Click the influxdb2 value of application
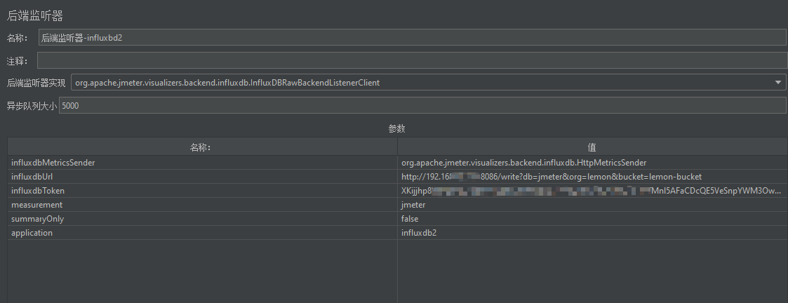The image size is (788, 303). (592, 233)
